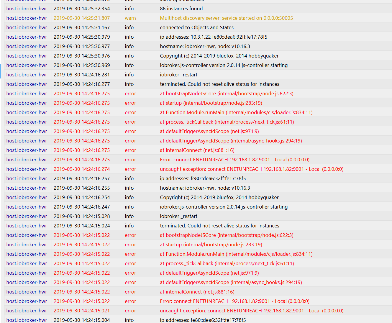The width and height of the screenshot is (392, 323).
Task: Click the ip addresses message logged at 14:24:16.257
Action: (x=203, y=178)
